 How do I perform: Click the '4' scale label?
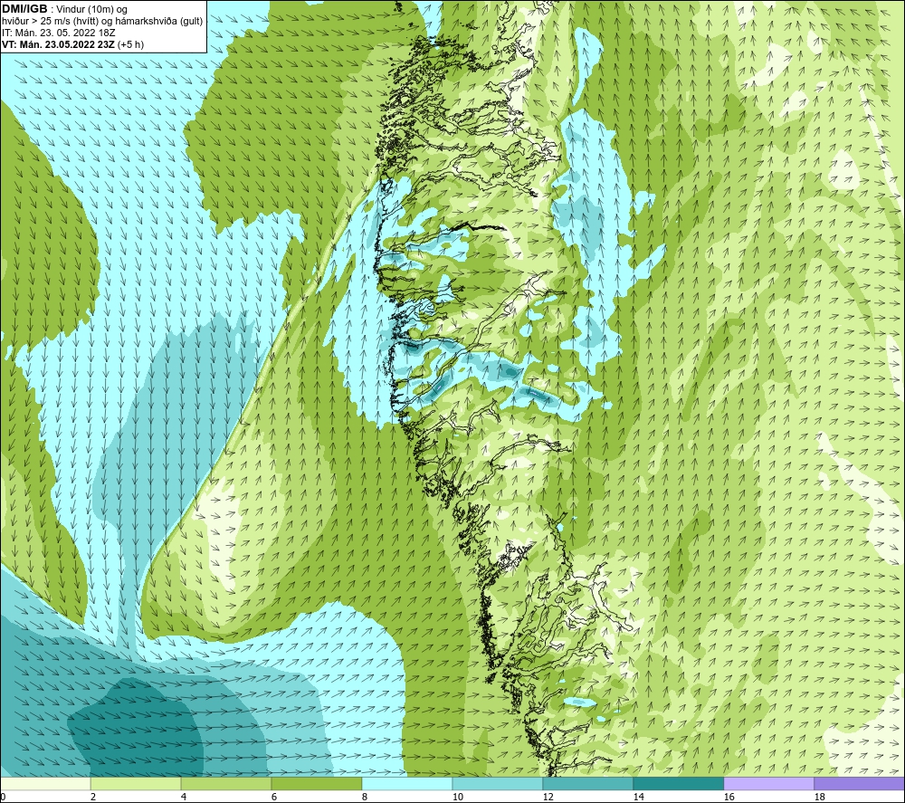[184, 798]
